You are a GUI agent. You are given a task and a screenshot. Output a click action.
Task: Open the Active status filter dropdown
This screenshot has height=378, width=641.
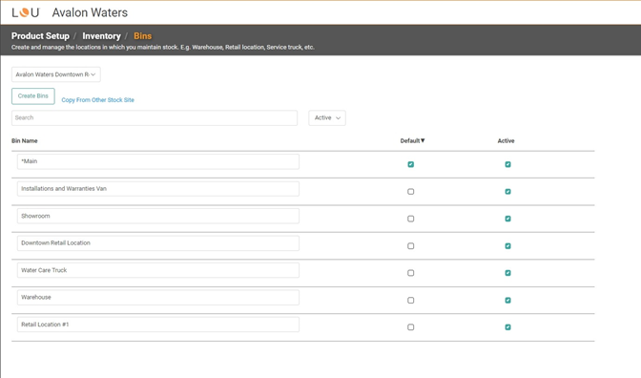coord(327,117)
